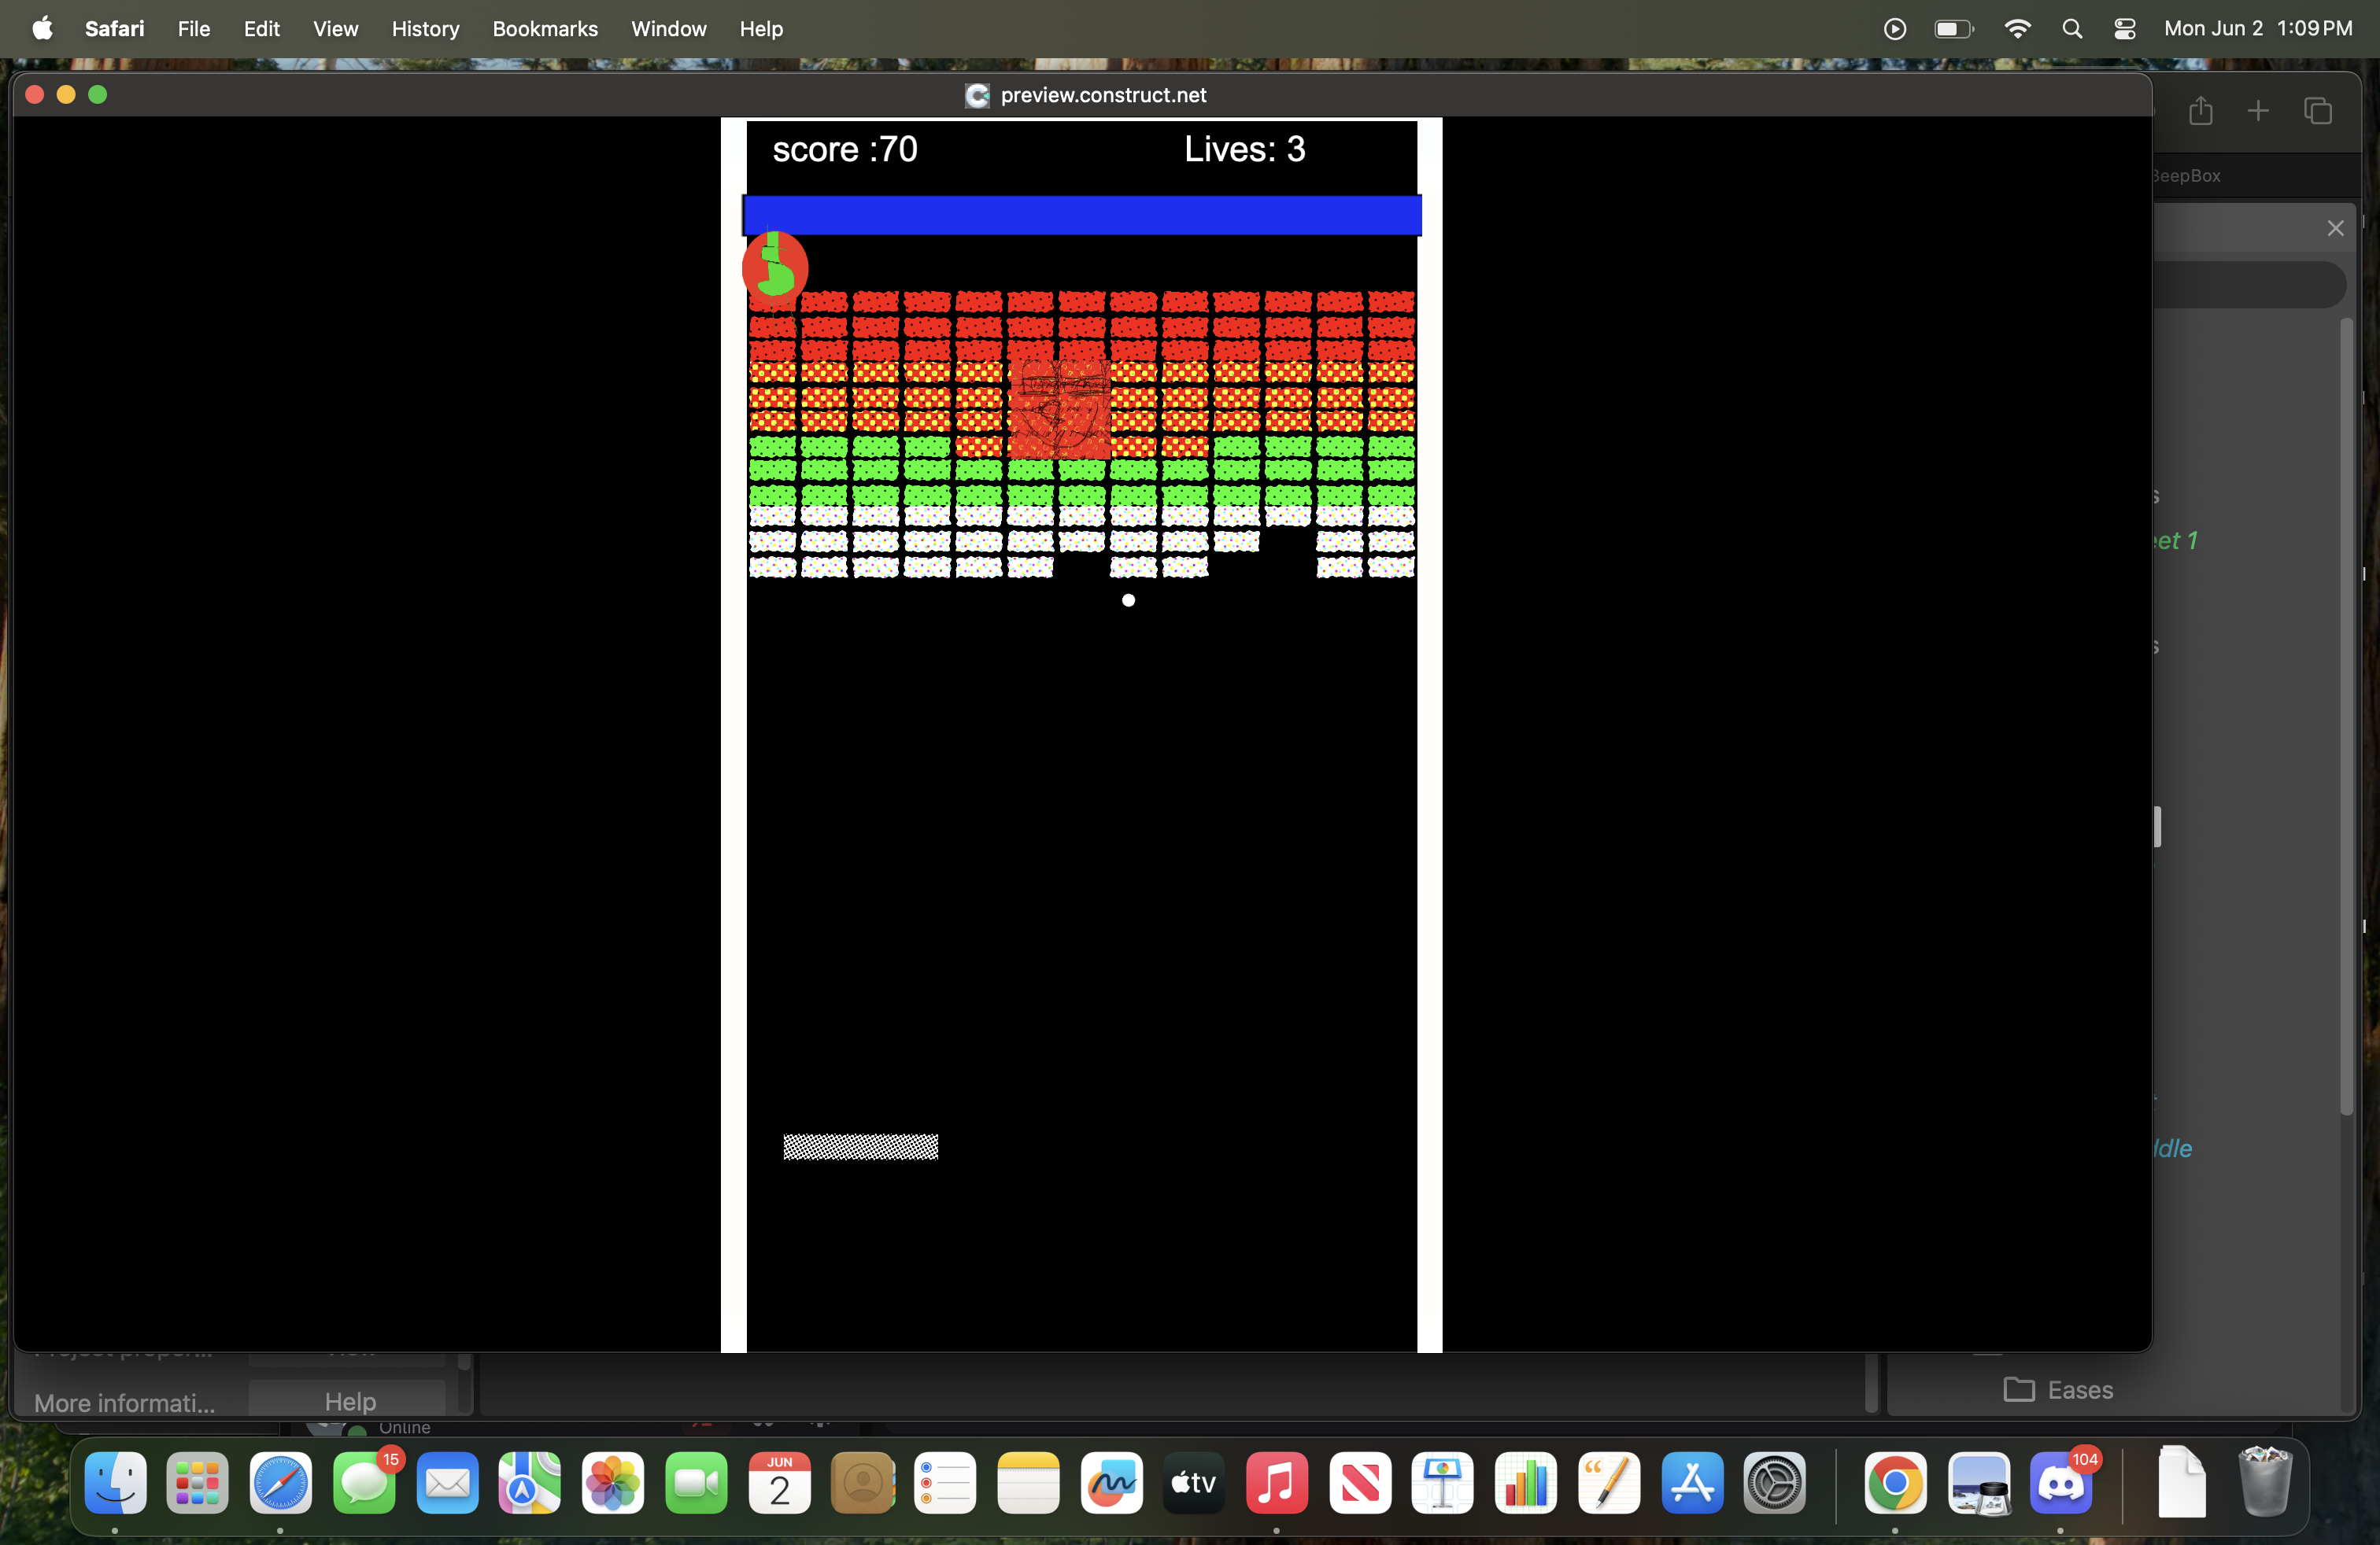Open the Bookmarks menu
The height and width of the screenshot is (1545, 2380).
[544, 29]
